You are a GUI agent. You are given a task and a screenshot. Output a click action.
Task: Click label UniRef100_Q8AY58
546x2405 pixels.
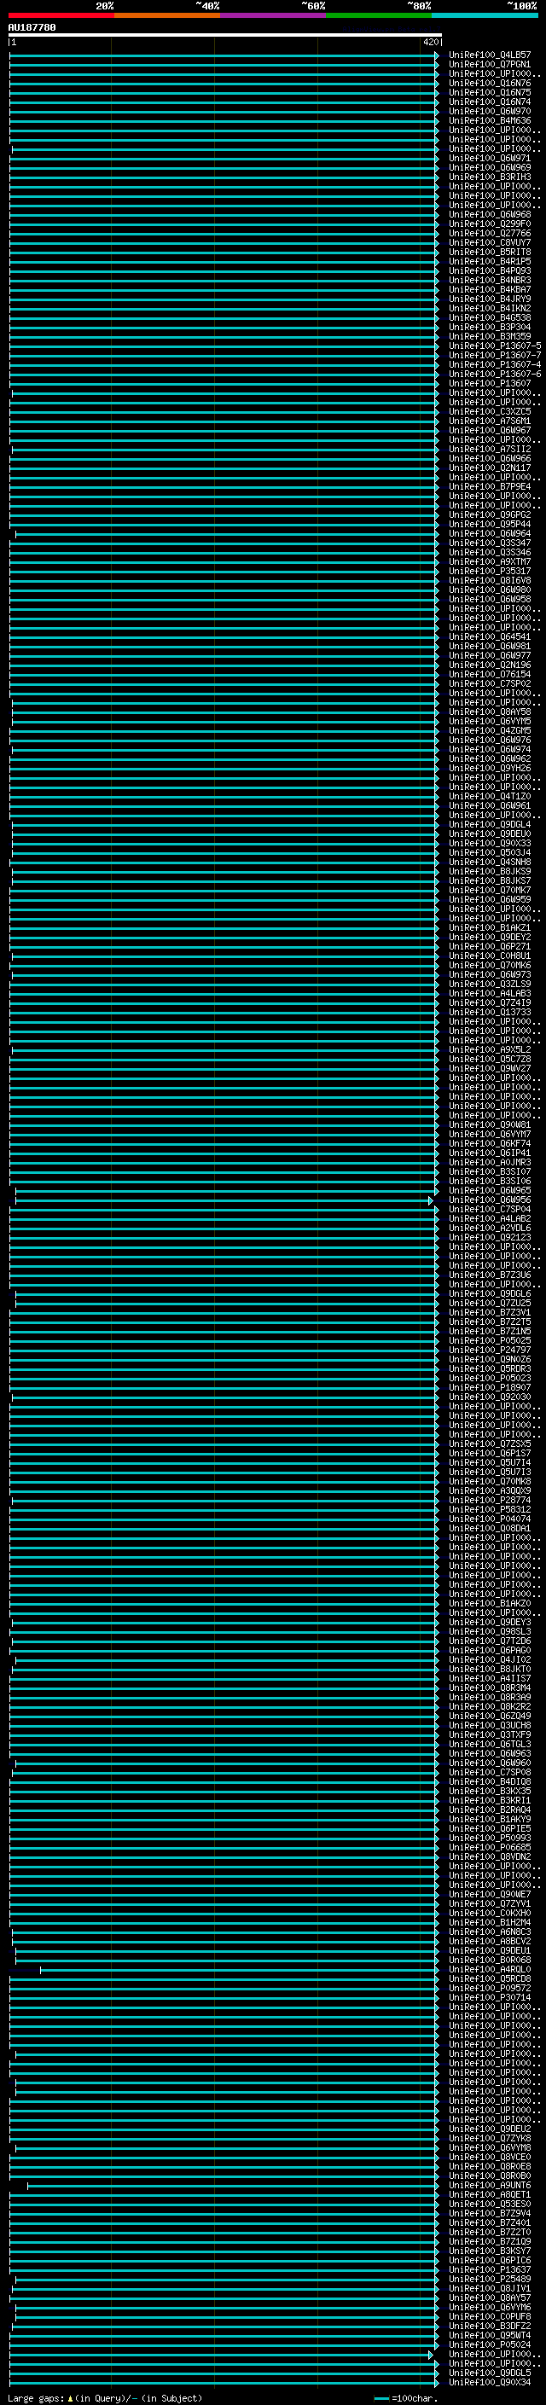[x=490, y=712]
